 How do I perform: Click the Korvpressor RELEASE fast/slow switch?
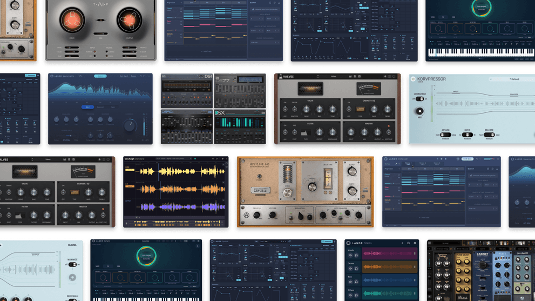pos(489,135)
